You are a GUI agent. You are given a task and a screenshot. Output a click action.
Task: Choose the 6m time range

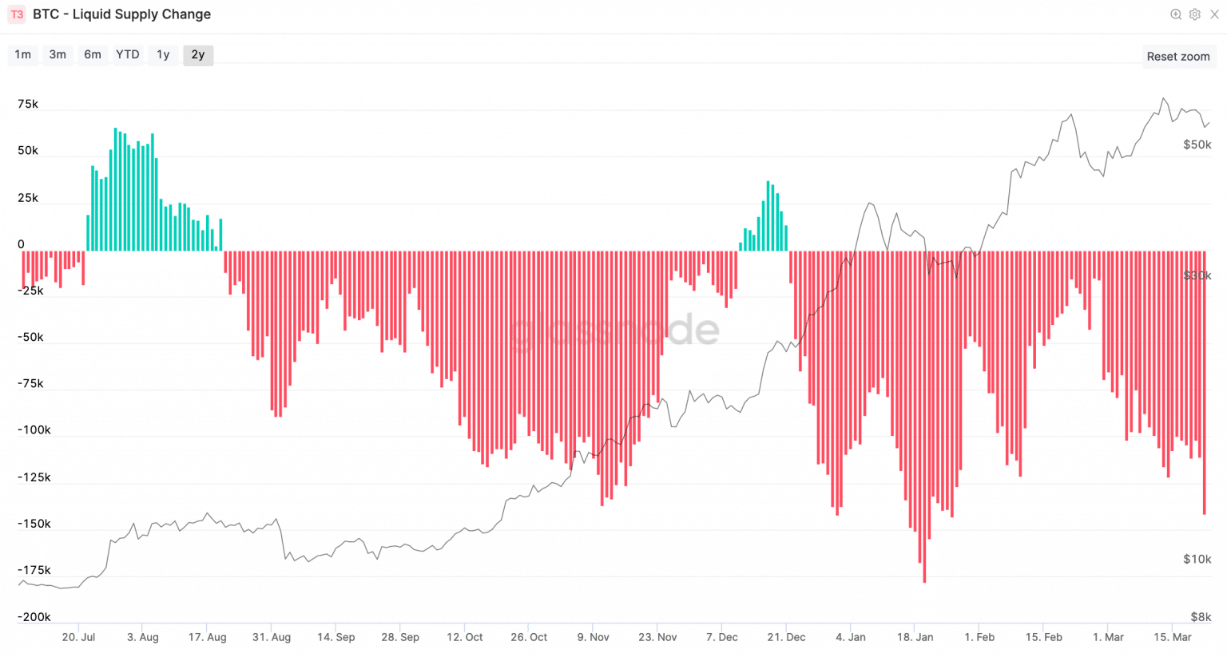pyautogui.click(x=93, y=54)
